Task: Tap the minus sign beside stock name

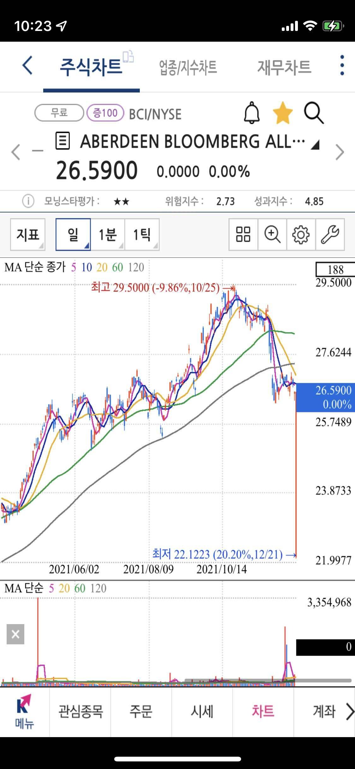Action: pyautogui.click(x=38, y=151)
